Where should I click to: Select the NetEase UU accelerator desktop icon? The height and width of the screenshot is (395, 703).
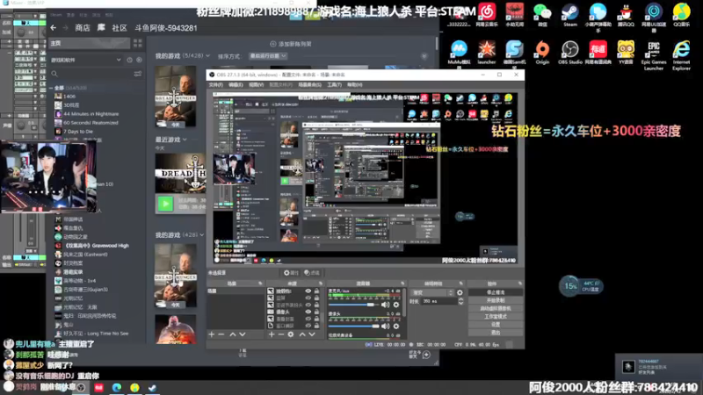click(654, 16)
